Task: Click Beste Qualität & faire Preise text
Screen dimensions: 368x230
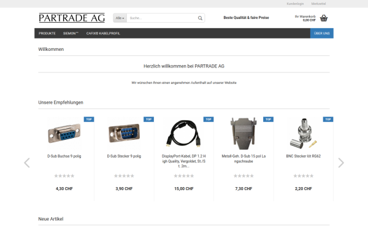Action: tap(246, 18)
